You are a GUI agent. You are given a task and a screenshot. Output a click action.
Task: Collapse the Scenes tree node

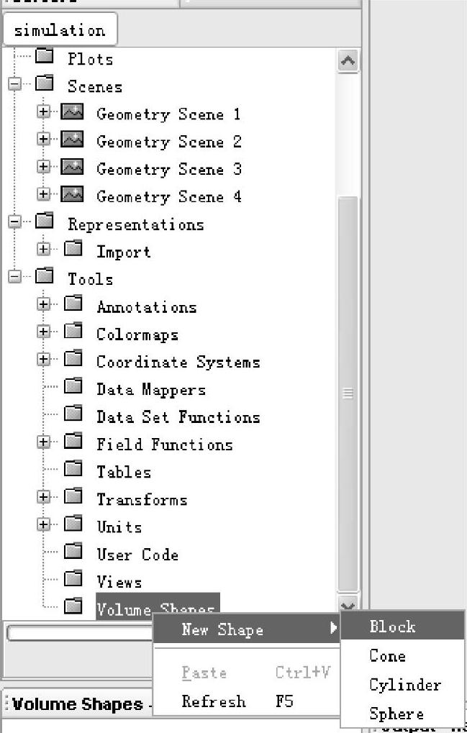point(15,85)
